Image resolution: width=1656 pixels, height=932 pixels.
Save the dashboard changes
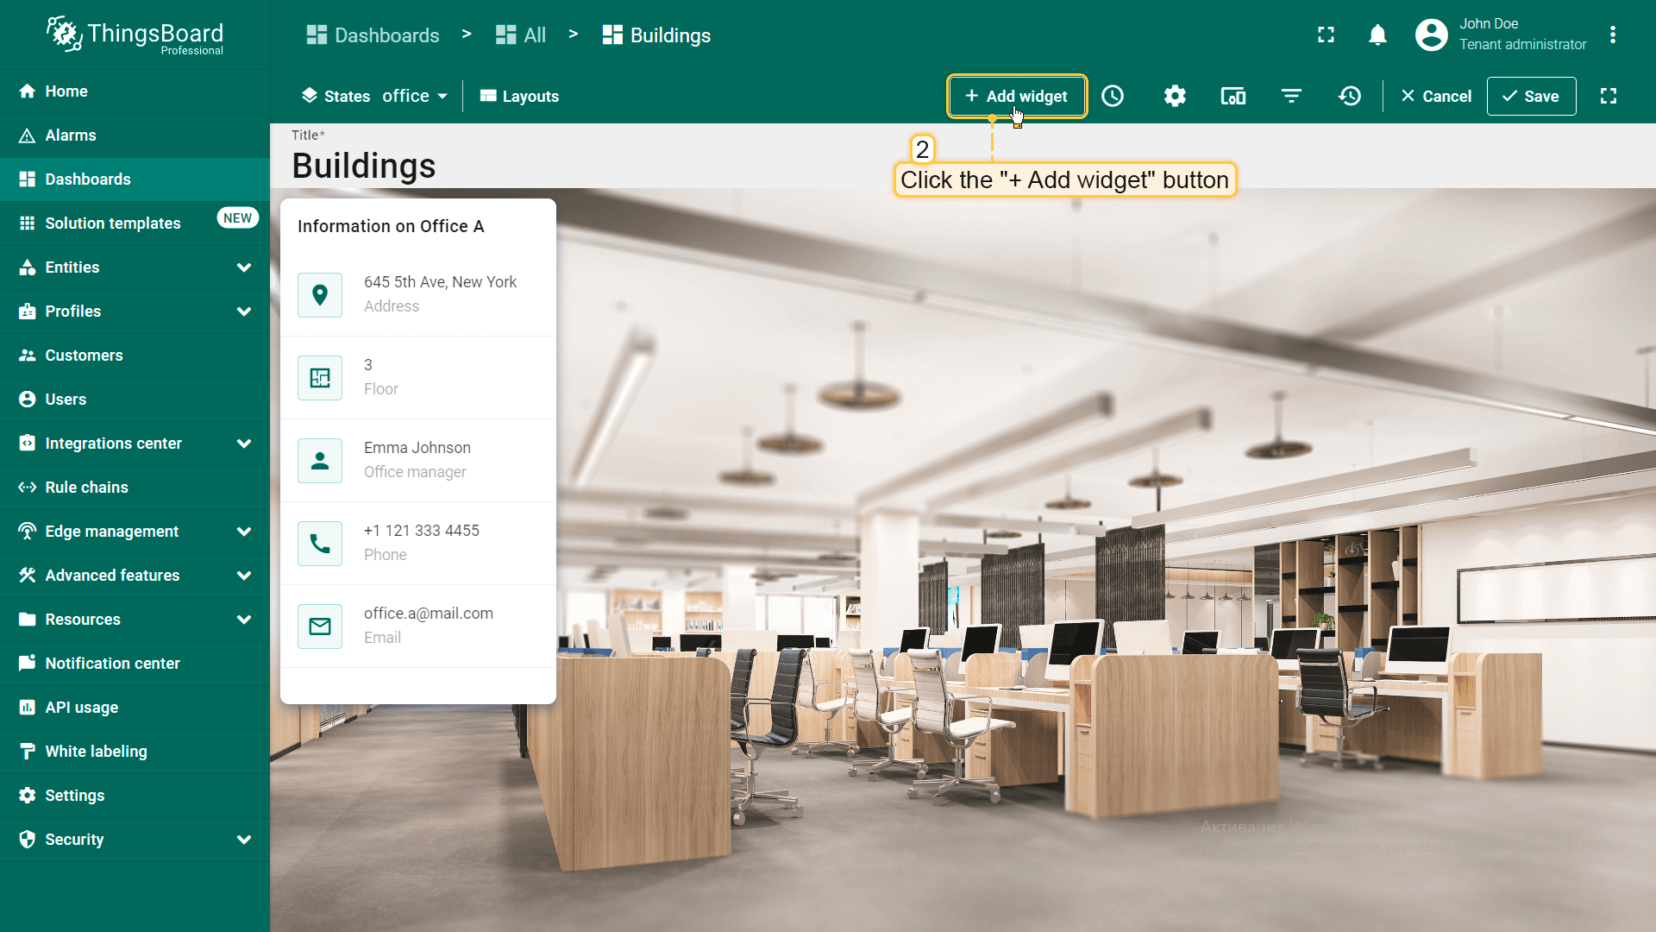tap(1531, 96)
